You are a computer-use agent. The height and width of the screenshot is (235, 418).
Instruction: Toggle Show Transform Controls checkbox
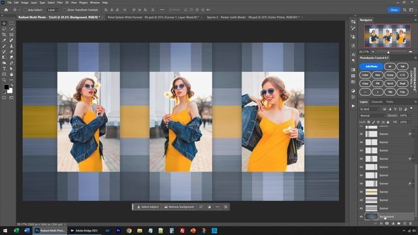[x=65, y=10]
